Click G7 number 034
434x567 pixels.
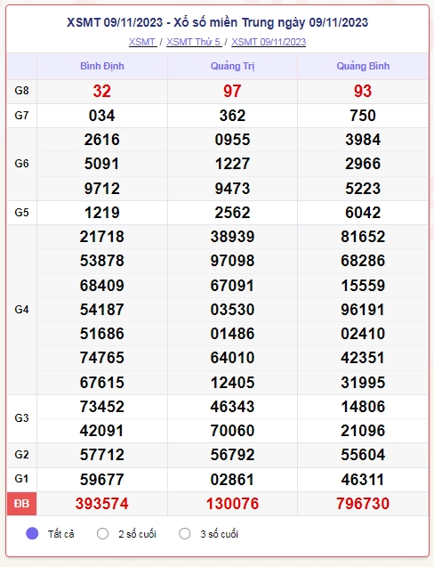tap(102, 116)
